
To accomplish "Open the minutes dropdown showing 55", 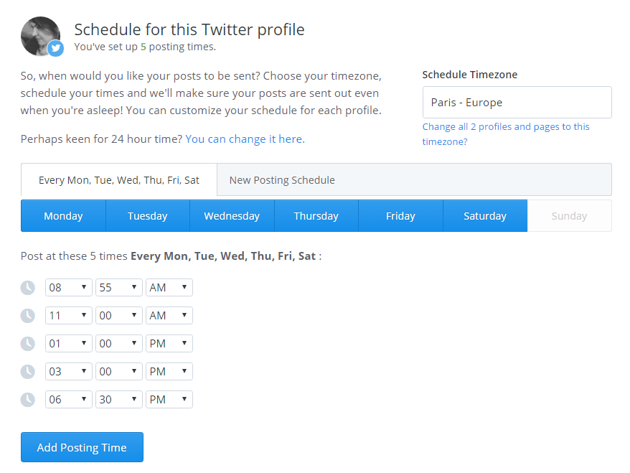I will [x=118, y=287].
